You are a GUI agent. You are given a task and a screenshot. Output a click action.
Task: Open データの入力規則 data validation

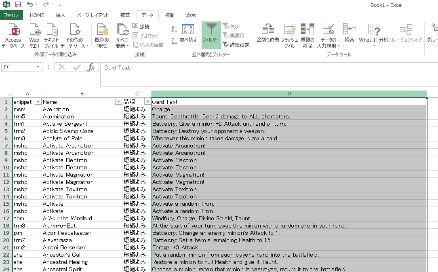click(x=328, y=36)
